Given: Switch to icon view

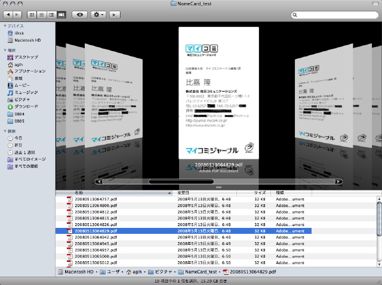Looking at the screenshot, I should tap(32, 15).
